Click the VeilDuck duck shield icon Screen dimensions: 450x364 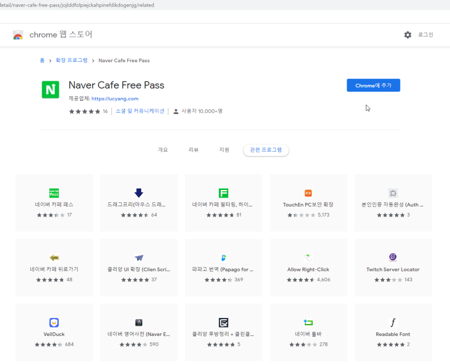point(54,322)
